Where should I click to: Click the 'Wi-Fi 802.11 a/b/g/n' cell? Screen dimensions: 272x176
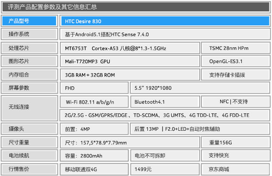(94, 102)
